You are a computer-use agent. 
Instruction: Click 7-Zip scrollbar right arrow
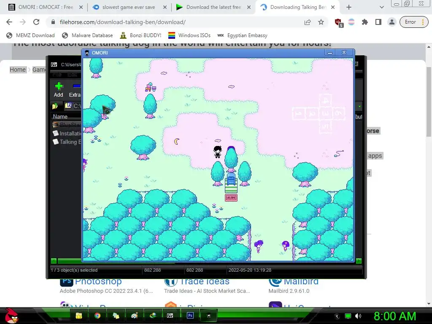coord(359,261)
